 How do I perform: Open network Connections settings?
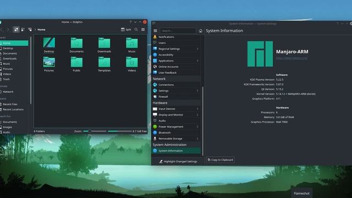(x=176, y=85)
